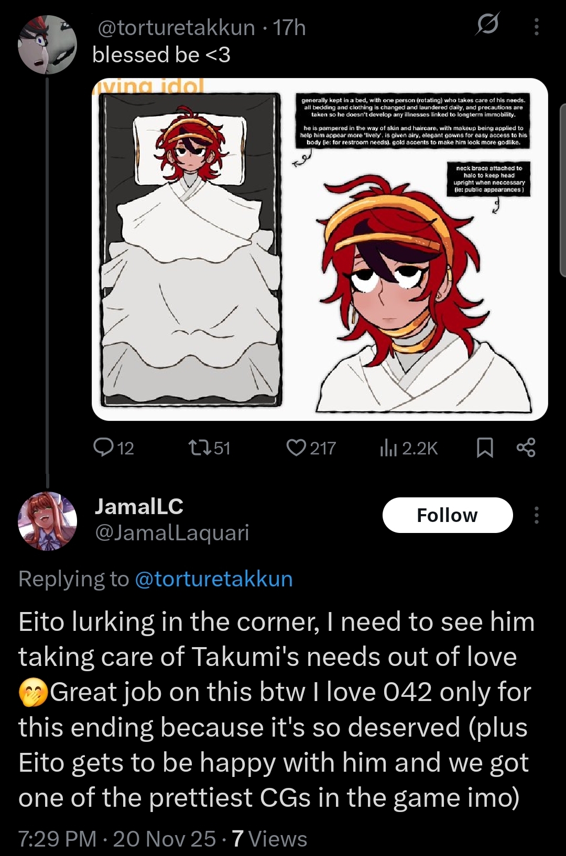566x856 pixels.
Task: Open JamalLC's profile avatar
Action: point(48,521)
